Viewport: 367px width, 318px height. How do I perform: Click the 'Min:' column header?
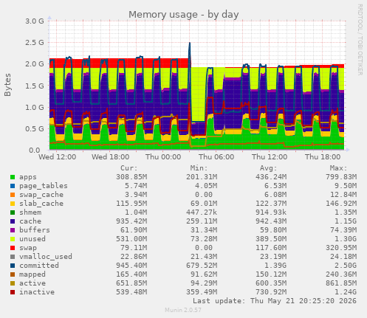pos(199,168)
